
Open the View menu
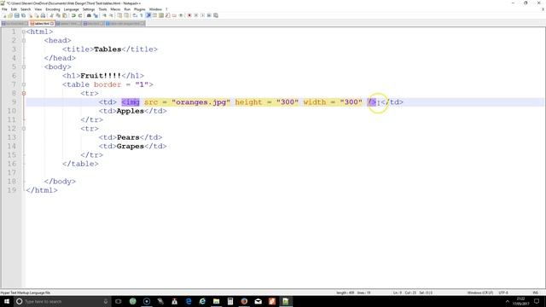click(x=38, y=9)
